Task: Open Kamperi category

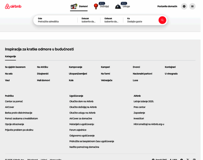Action: (106, 67)
